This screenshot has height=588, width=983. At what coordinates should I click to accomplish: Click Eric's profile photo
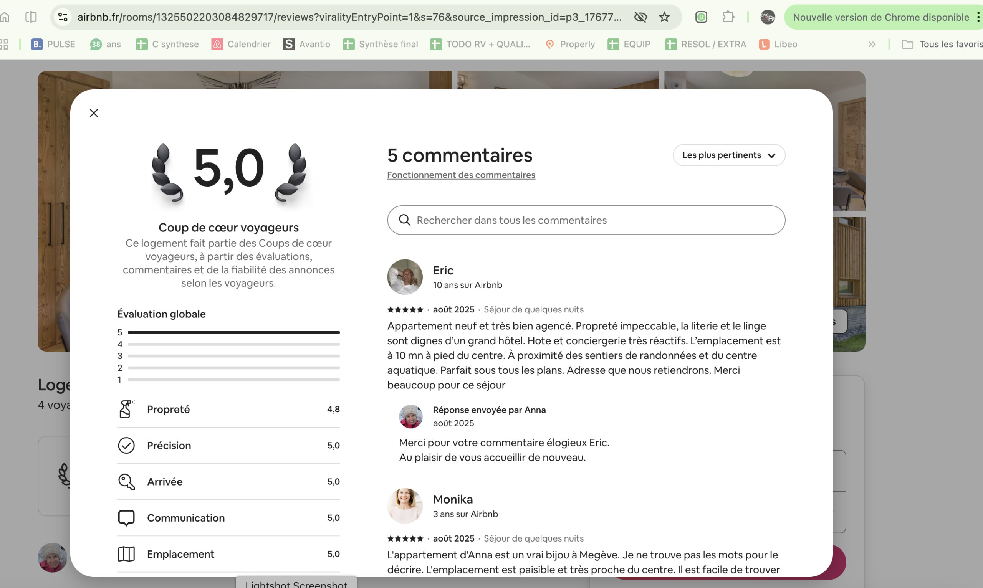click(x=404, y=277)
